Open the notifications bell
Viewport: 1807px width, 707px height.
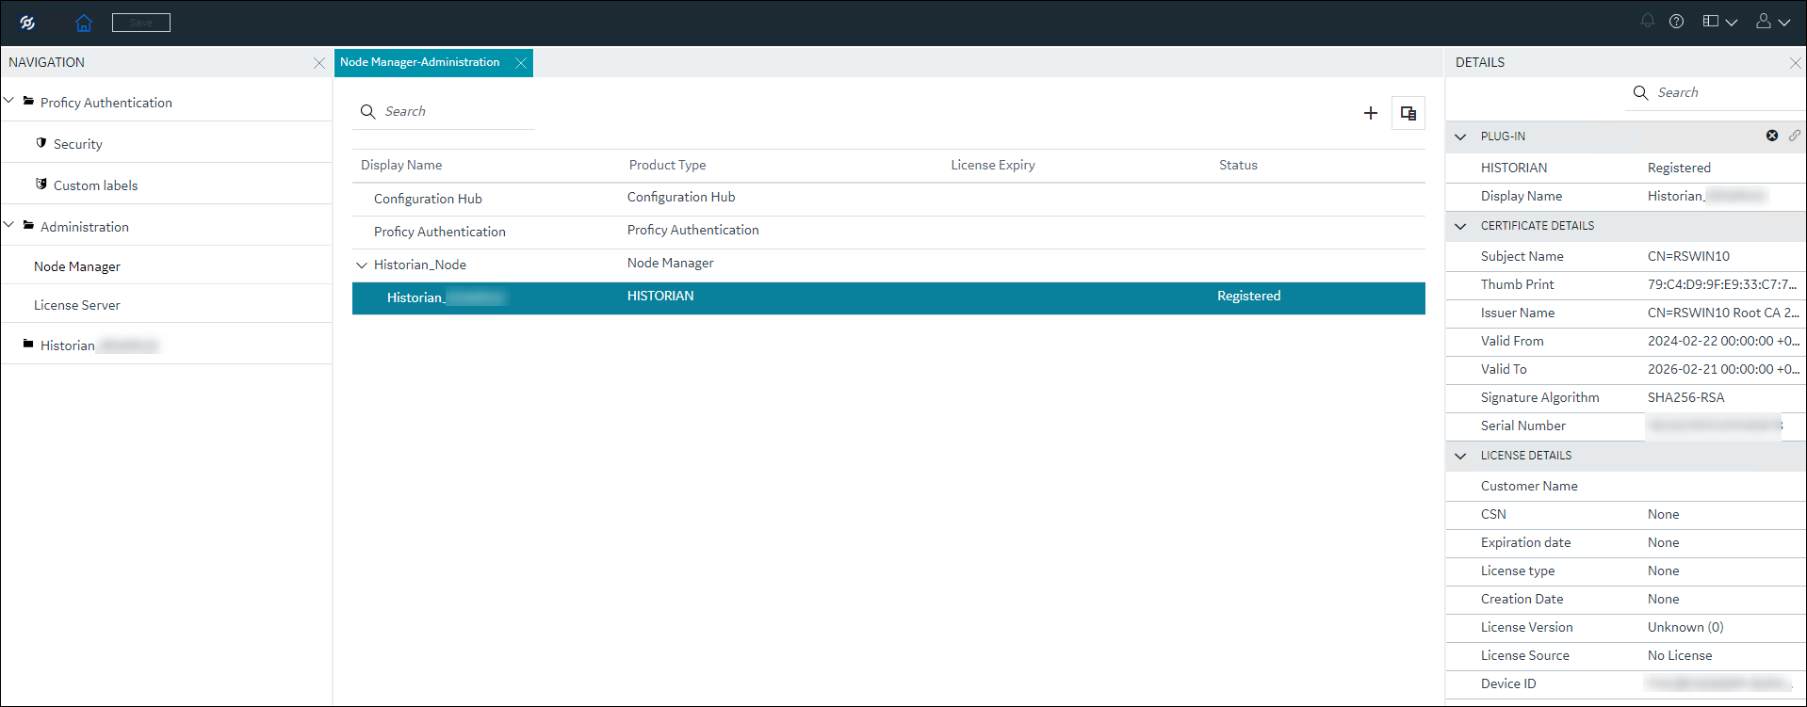pos(1648,21)
